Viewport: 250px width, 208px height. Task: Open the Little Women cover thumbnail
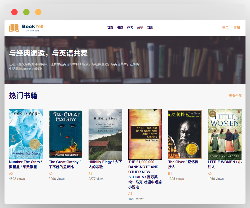(225, 134)
